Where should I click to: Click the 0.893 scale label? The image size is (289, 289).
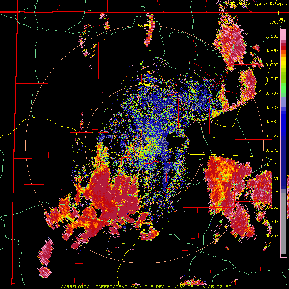pos(272,65)
